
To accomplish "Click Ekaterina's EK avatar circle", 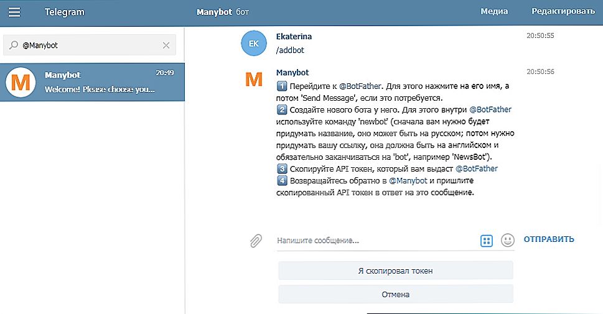I will pyautogui.click(x=253, y=43).
